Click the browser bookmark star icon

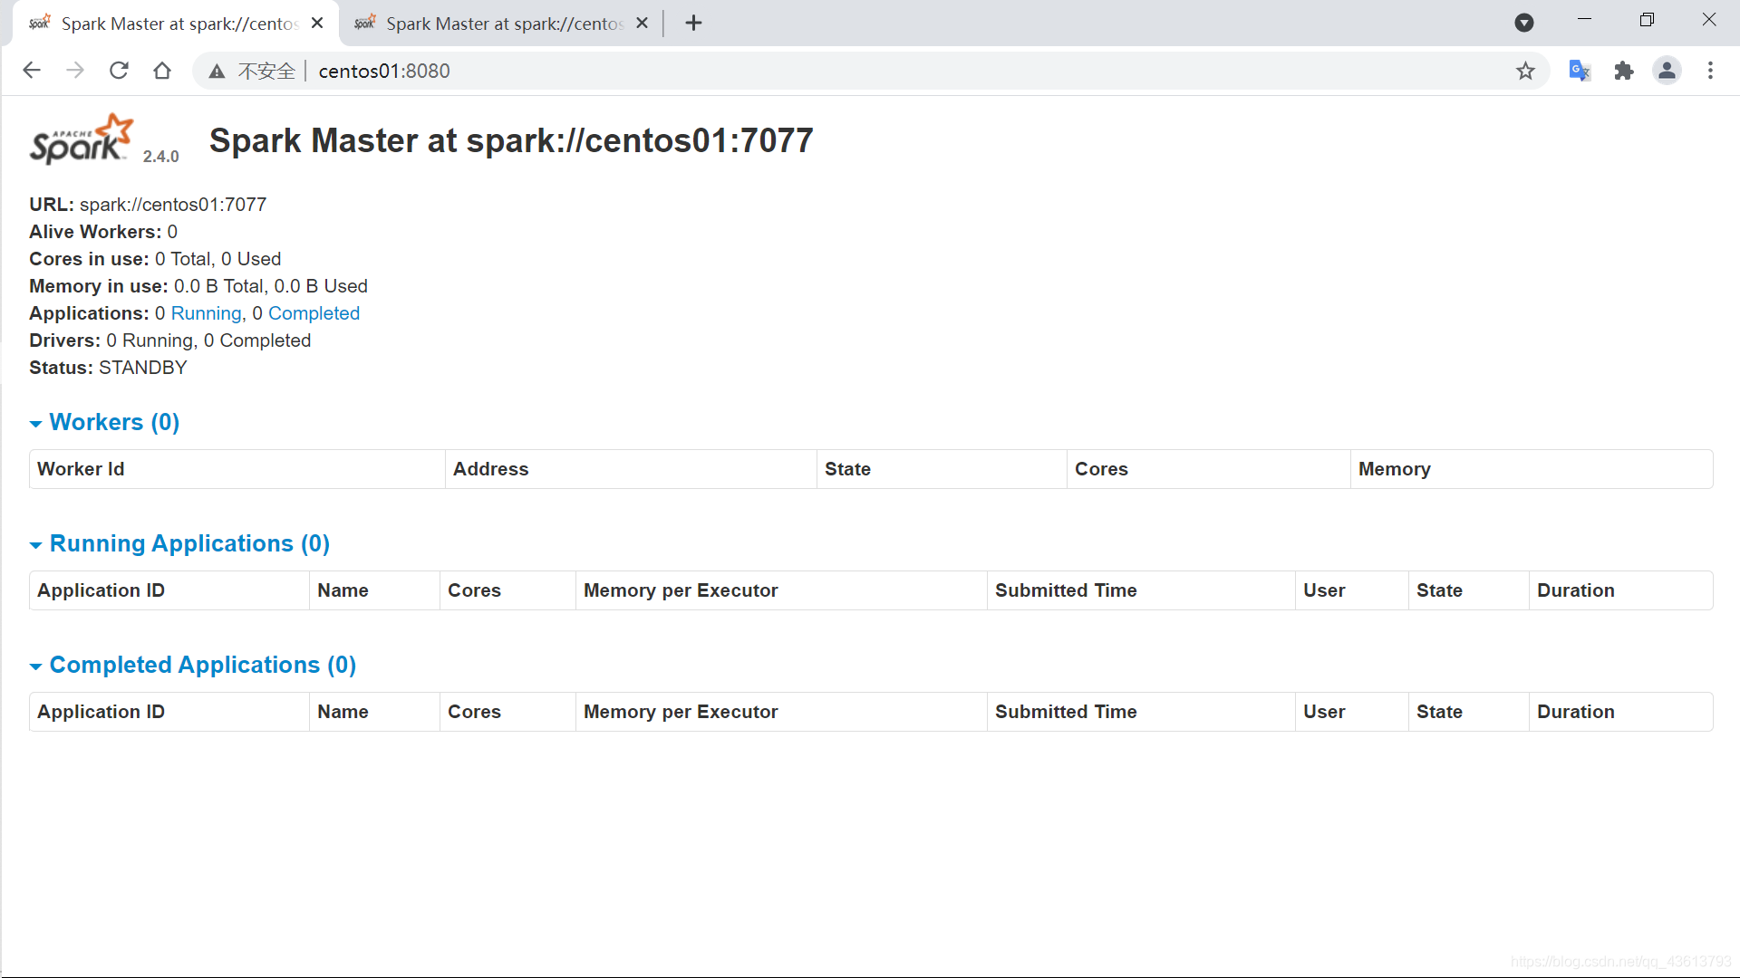[1527, 71]
